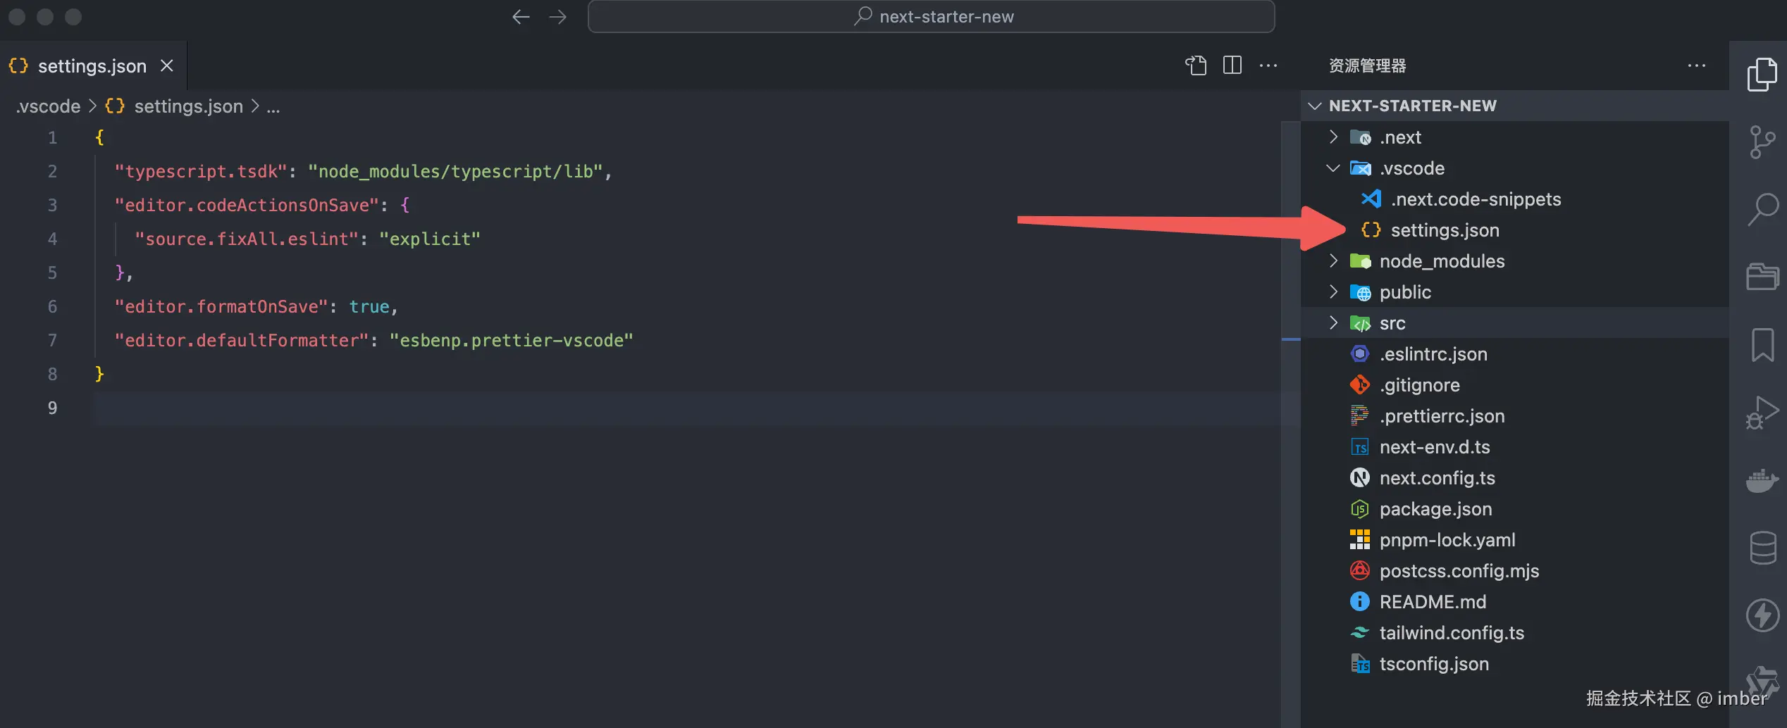This screenshot has width=1787, height=728.
Task: Expand the node_modules folder
Action: 1333,261
